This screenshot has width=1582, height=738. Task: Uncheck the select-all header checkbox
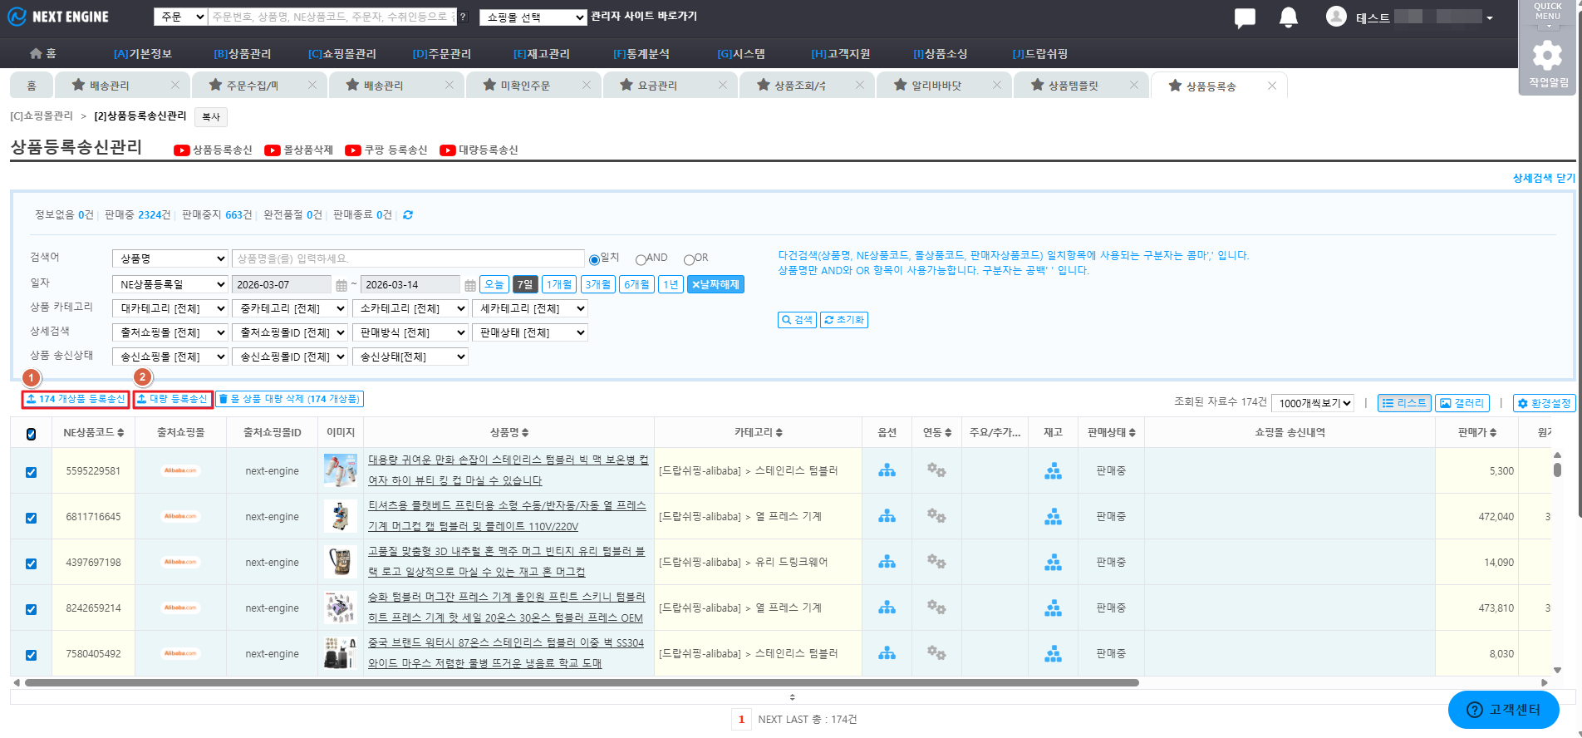[32, 434]
